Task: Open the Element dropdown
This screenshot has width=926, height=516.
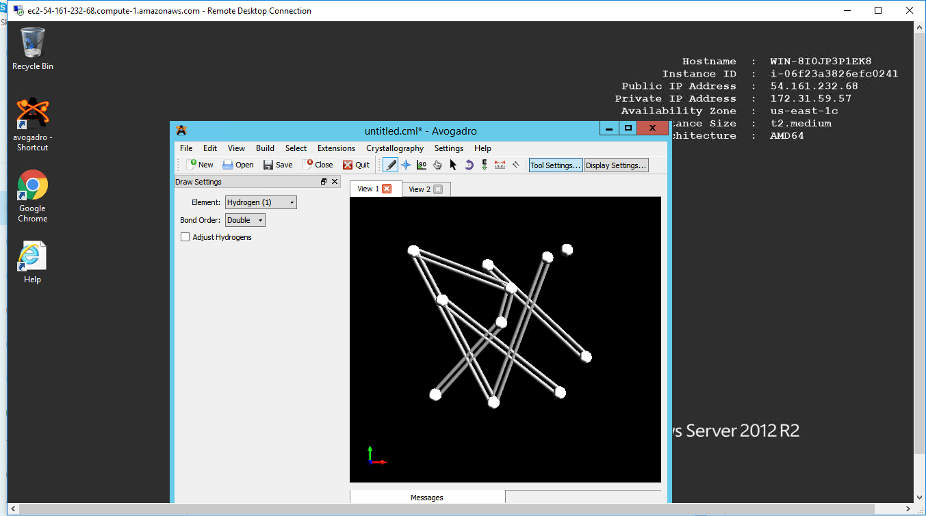Action: [x=261, y=202]
